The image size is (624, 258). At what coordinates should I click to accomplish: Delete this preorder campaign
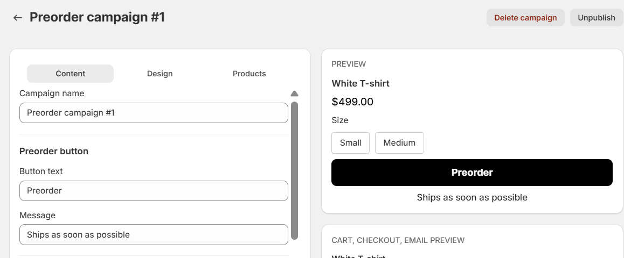[525, 18]
